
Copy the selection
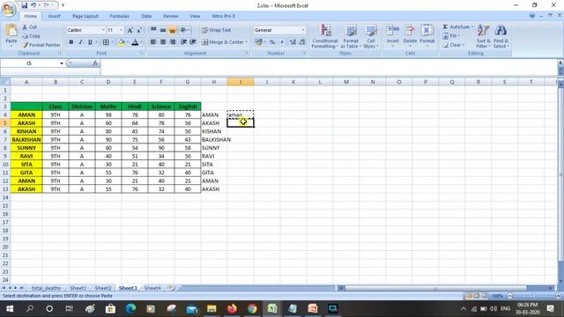pyautogui.click(x=32, y=36)
